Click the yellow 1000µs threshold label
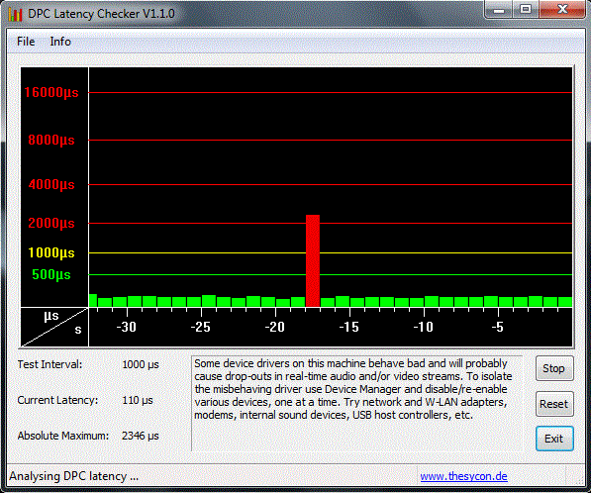 click(x=51, y=252)
